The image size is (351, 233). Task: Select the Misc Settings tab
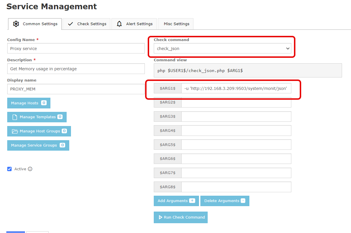coord(176,24)
